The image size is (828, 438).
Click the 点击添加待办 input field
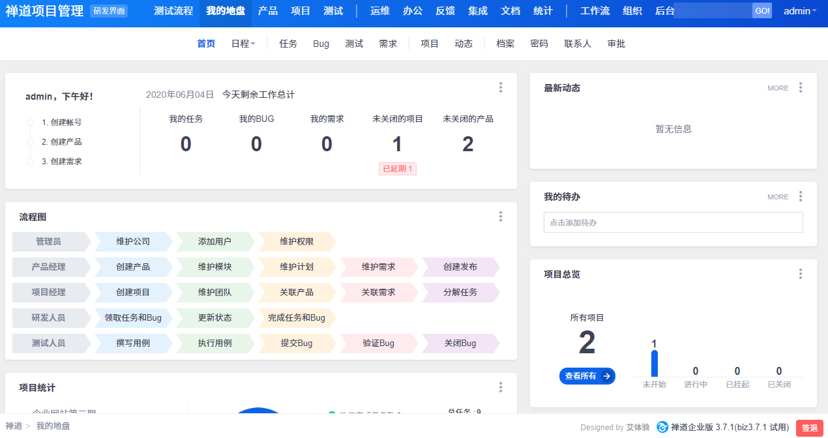click(x=673, y=222)
